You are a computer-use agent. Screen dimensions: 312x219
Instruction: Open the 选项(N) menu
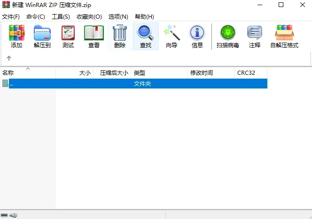[x=118, y=17]
